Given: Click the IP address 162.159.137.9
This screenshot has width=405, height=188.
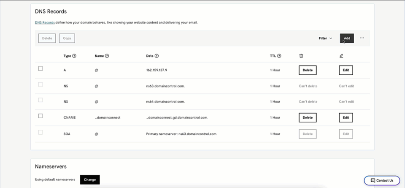Looking at the screenshot, I should click(x=157, y=70).
